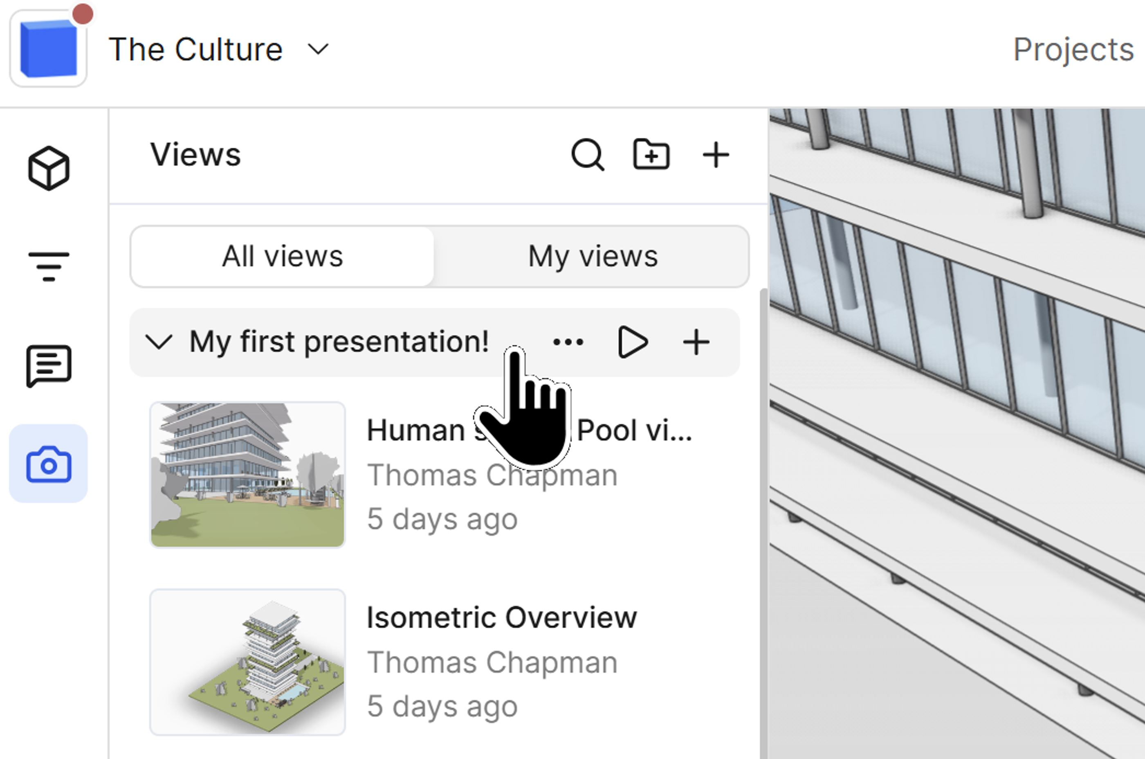
Task: Switch to the All views tab
Action: [x=283, y=257]
